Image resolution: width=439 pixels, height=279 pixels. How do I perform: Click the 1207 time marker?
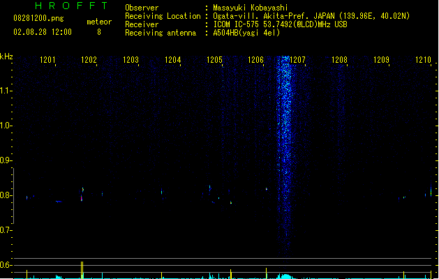[x=297, y=60]
